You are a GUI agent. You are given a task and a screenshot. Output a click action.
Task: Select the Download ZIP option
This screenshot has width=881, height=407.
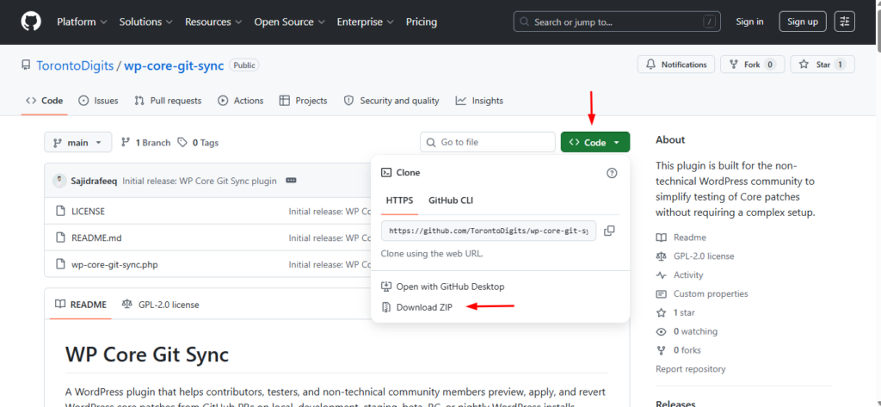pyautogui.click(x=423, y=307)
